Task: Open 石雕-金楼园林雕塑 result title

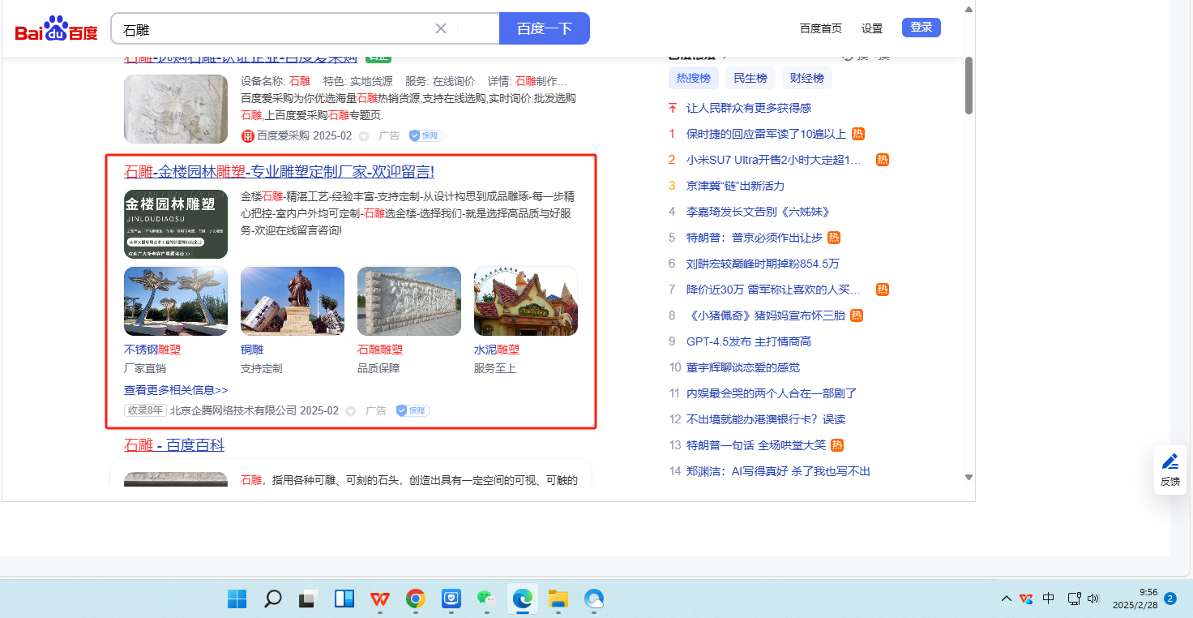Action: tap(279, 172)
